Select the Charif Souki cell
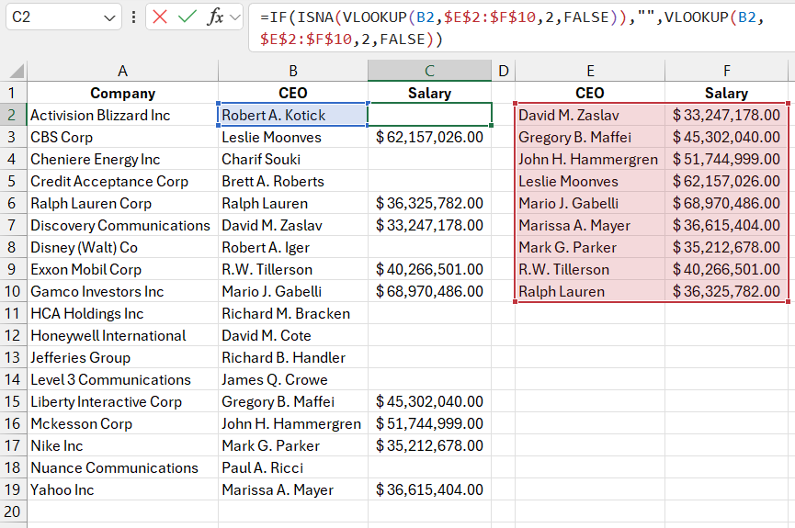The height and width of the screenshot is (528, 795). point(293,159)
